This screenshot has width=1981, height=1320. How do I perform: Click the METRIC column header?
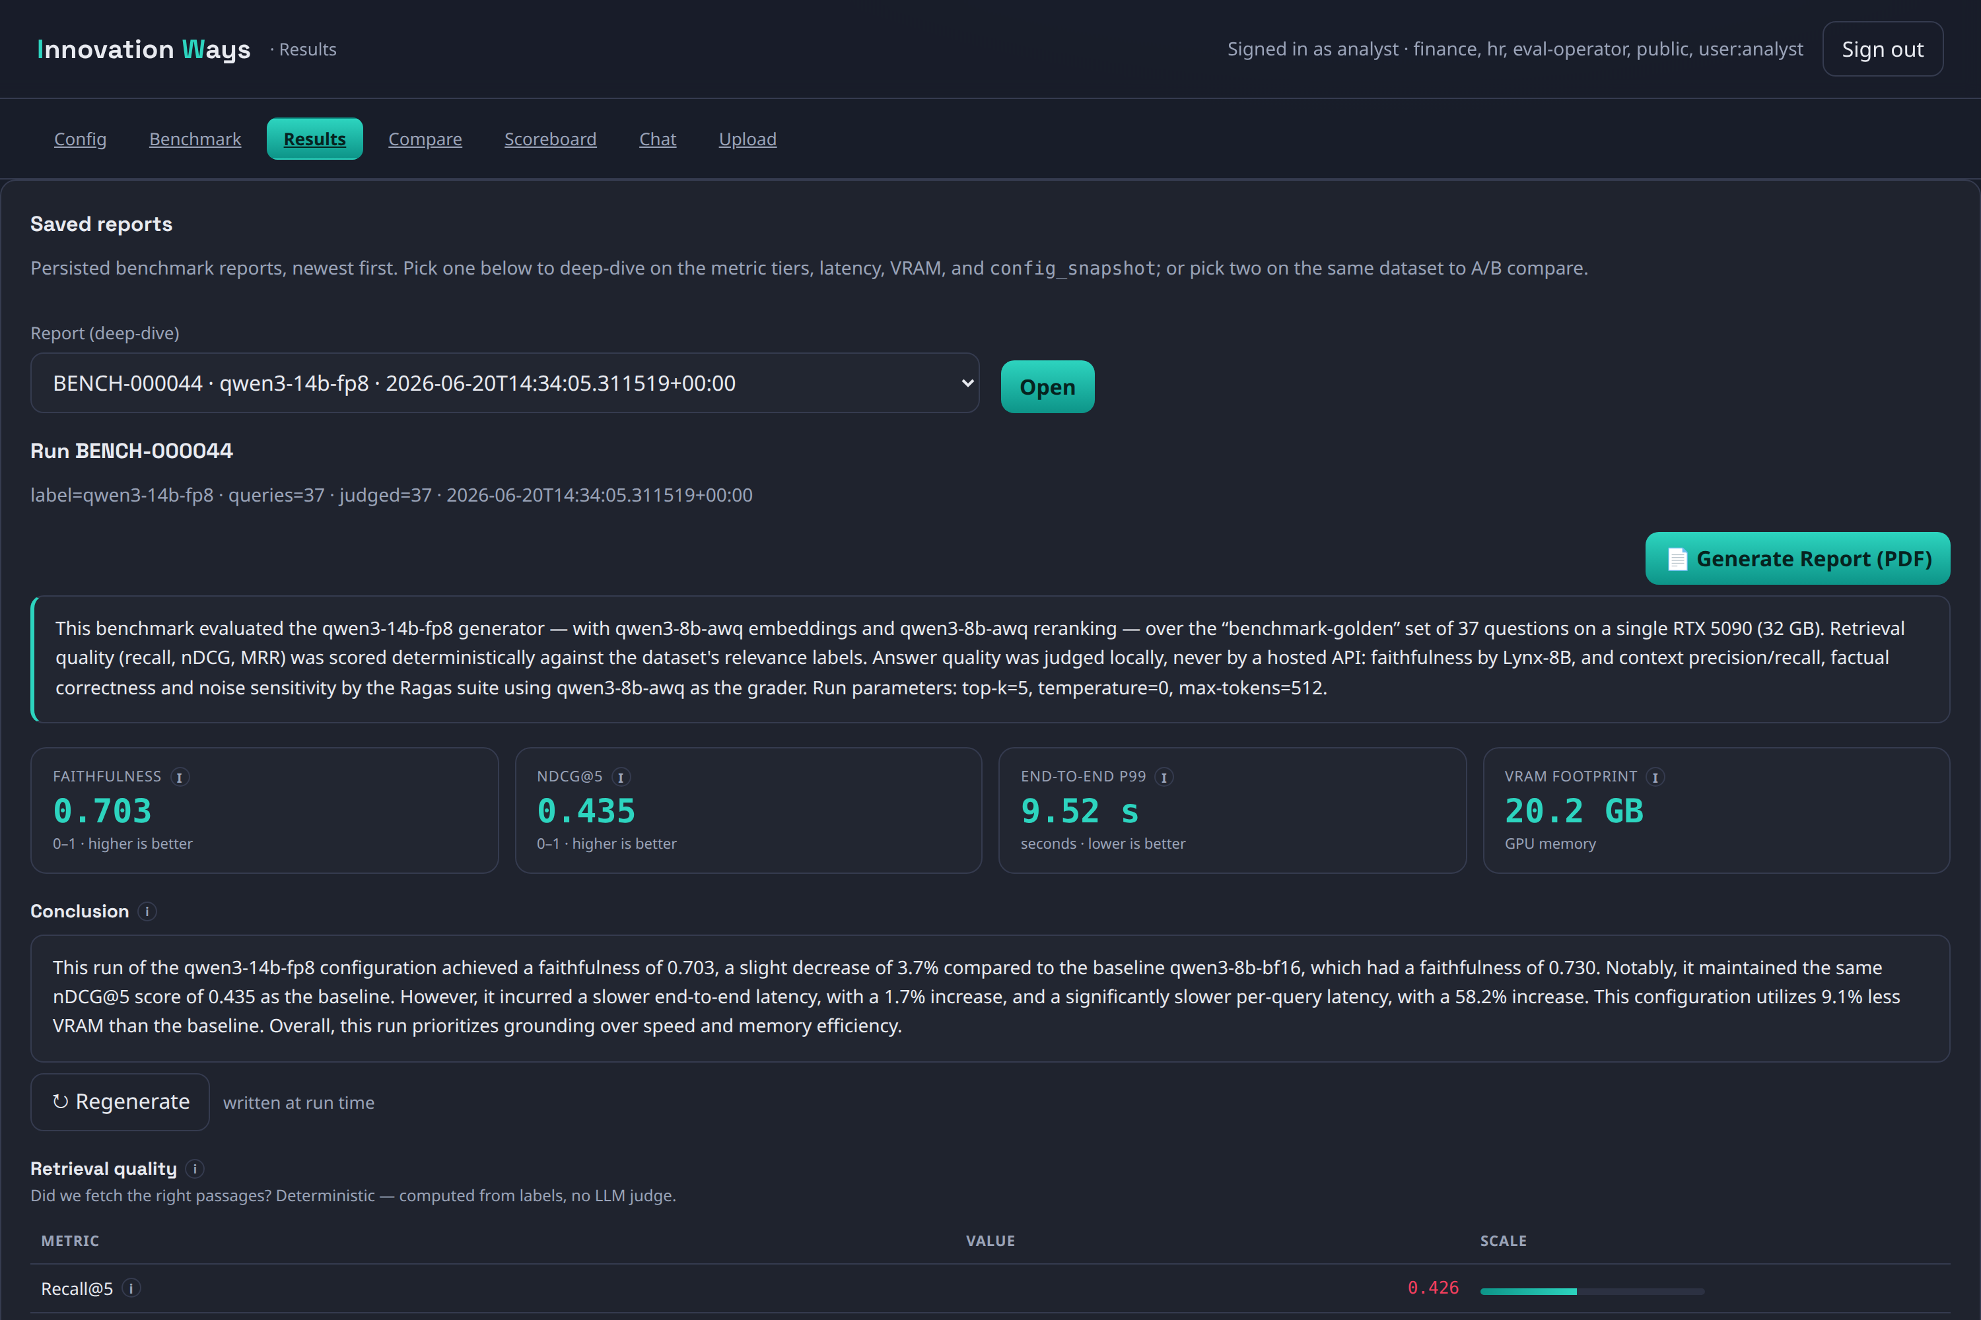(70, 1241)
